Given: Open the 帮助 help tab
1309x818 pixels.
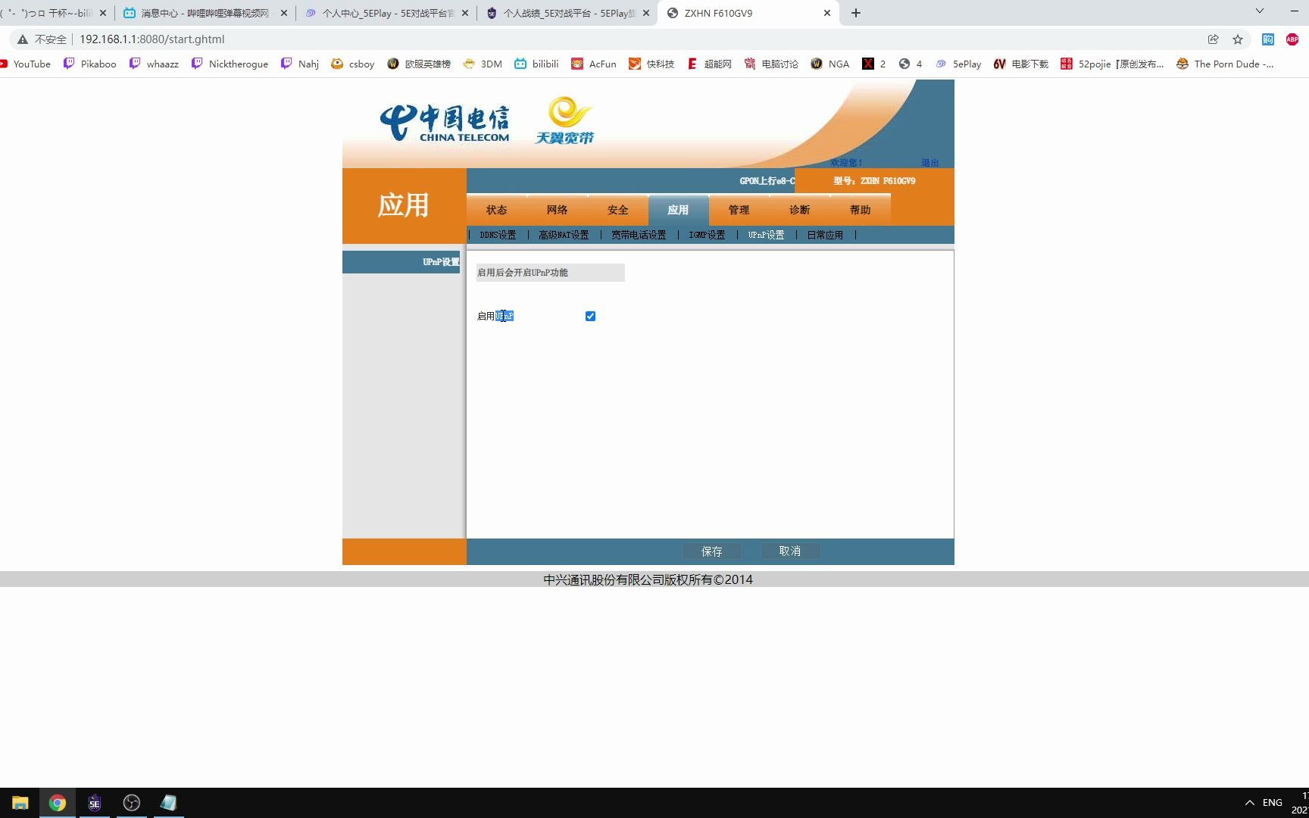Looking at the screenshot, I should pyautogui.click(x=861, y=210).
